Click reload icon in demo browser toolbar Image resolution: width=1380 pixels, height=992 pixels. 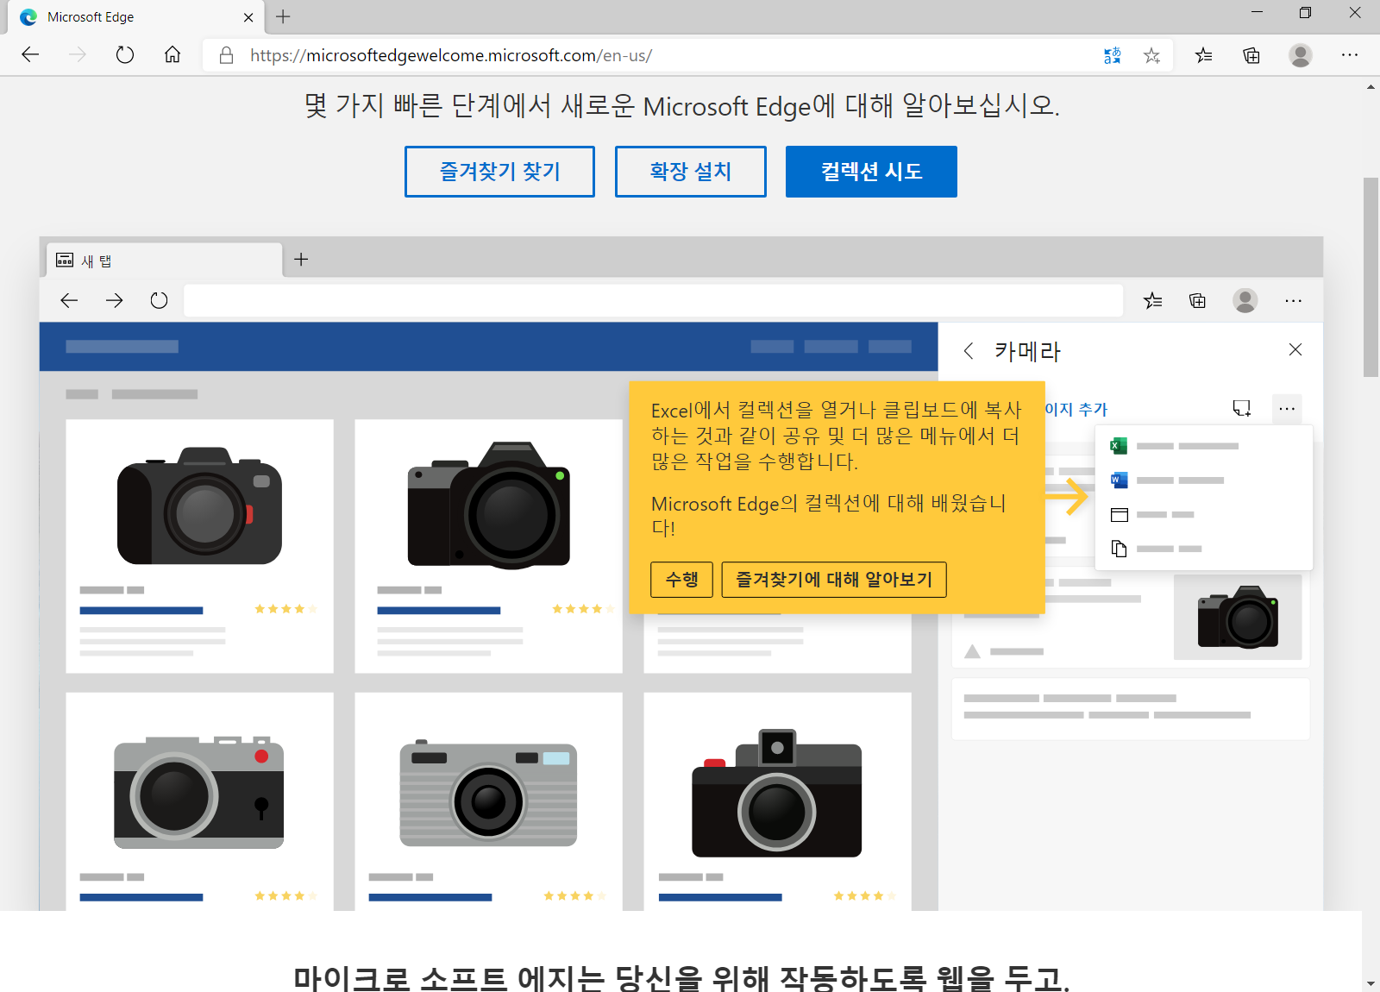159,300
